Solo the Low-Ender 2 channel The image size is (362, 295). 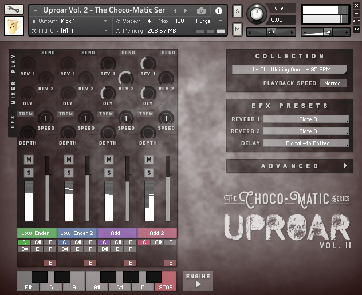(69, 173)
